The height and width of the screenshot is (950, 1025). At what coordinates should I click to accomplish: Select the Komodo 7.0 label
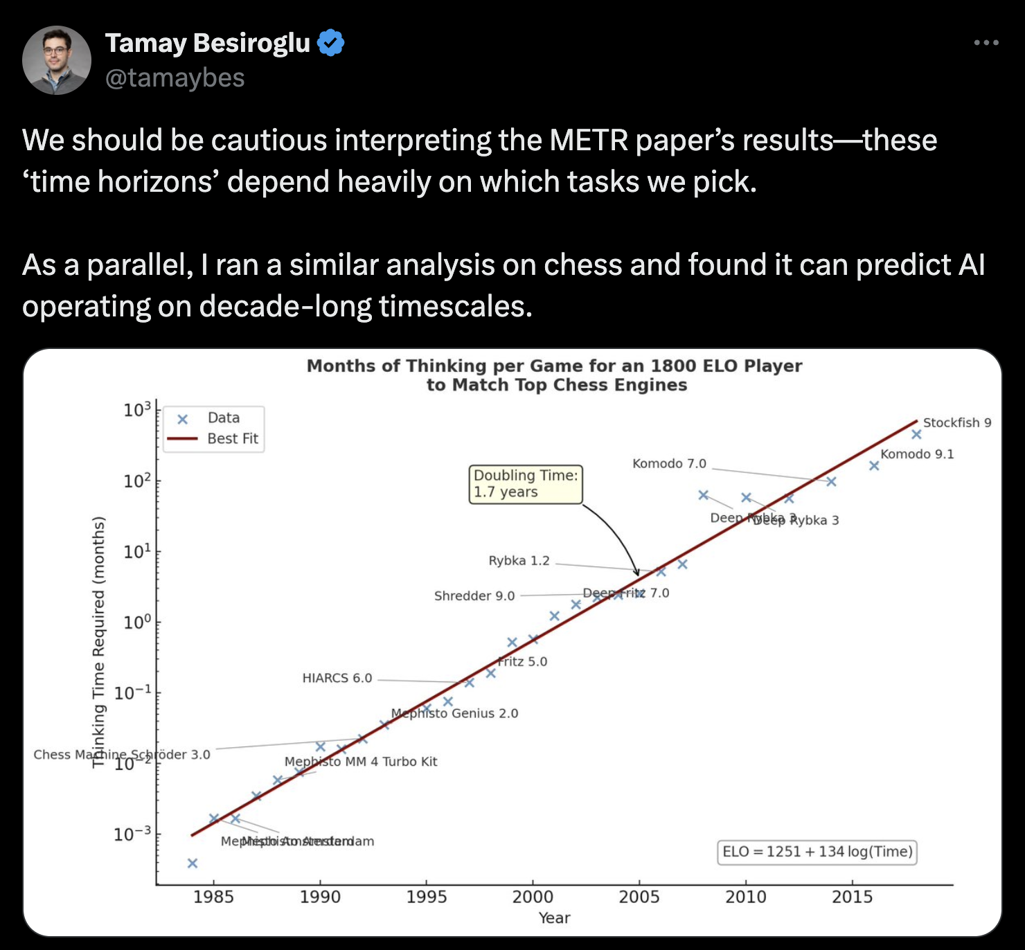669,463
